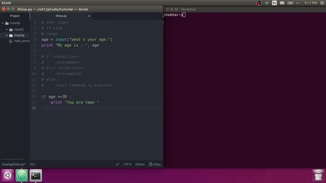Open the Ubuntu Dash launcher icon
This screenshot has width=326, height=183.
coord(8,175)
